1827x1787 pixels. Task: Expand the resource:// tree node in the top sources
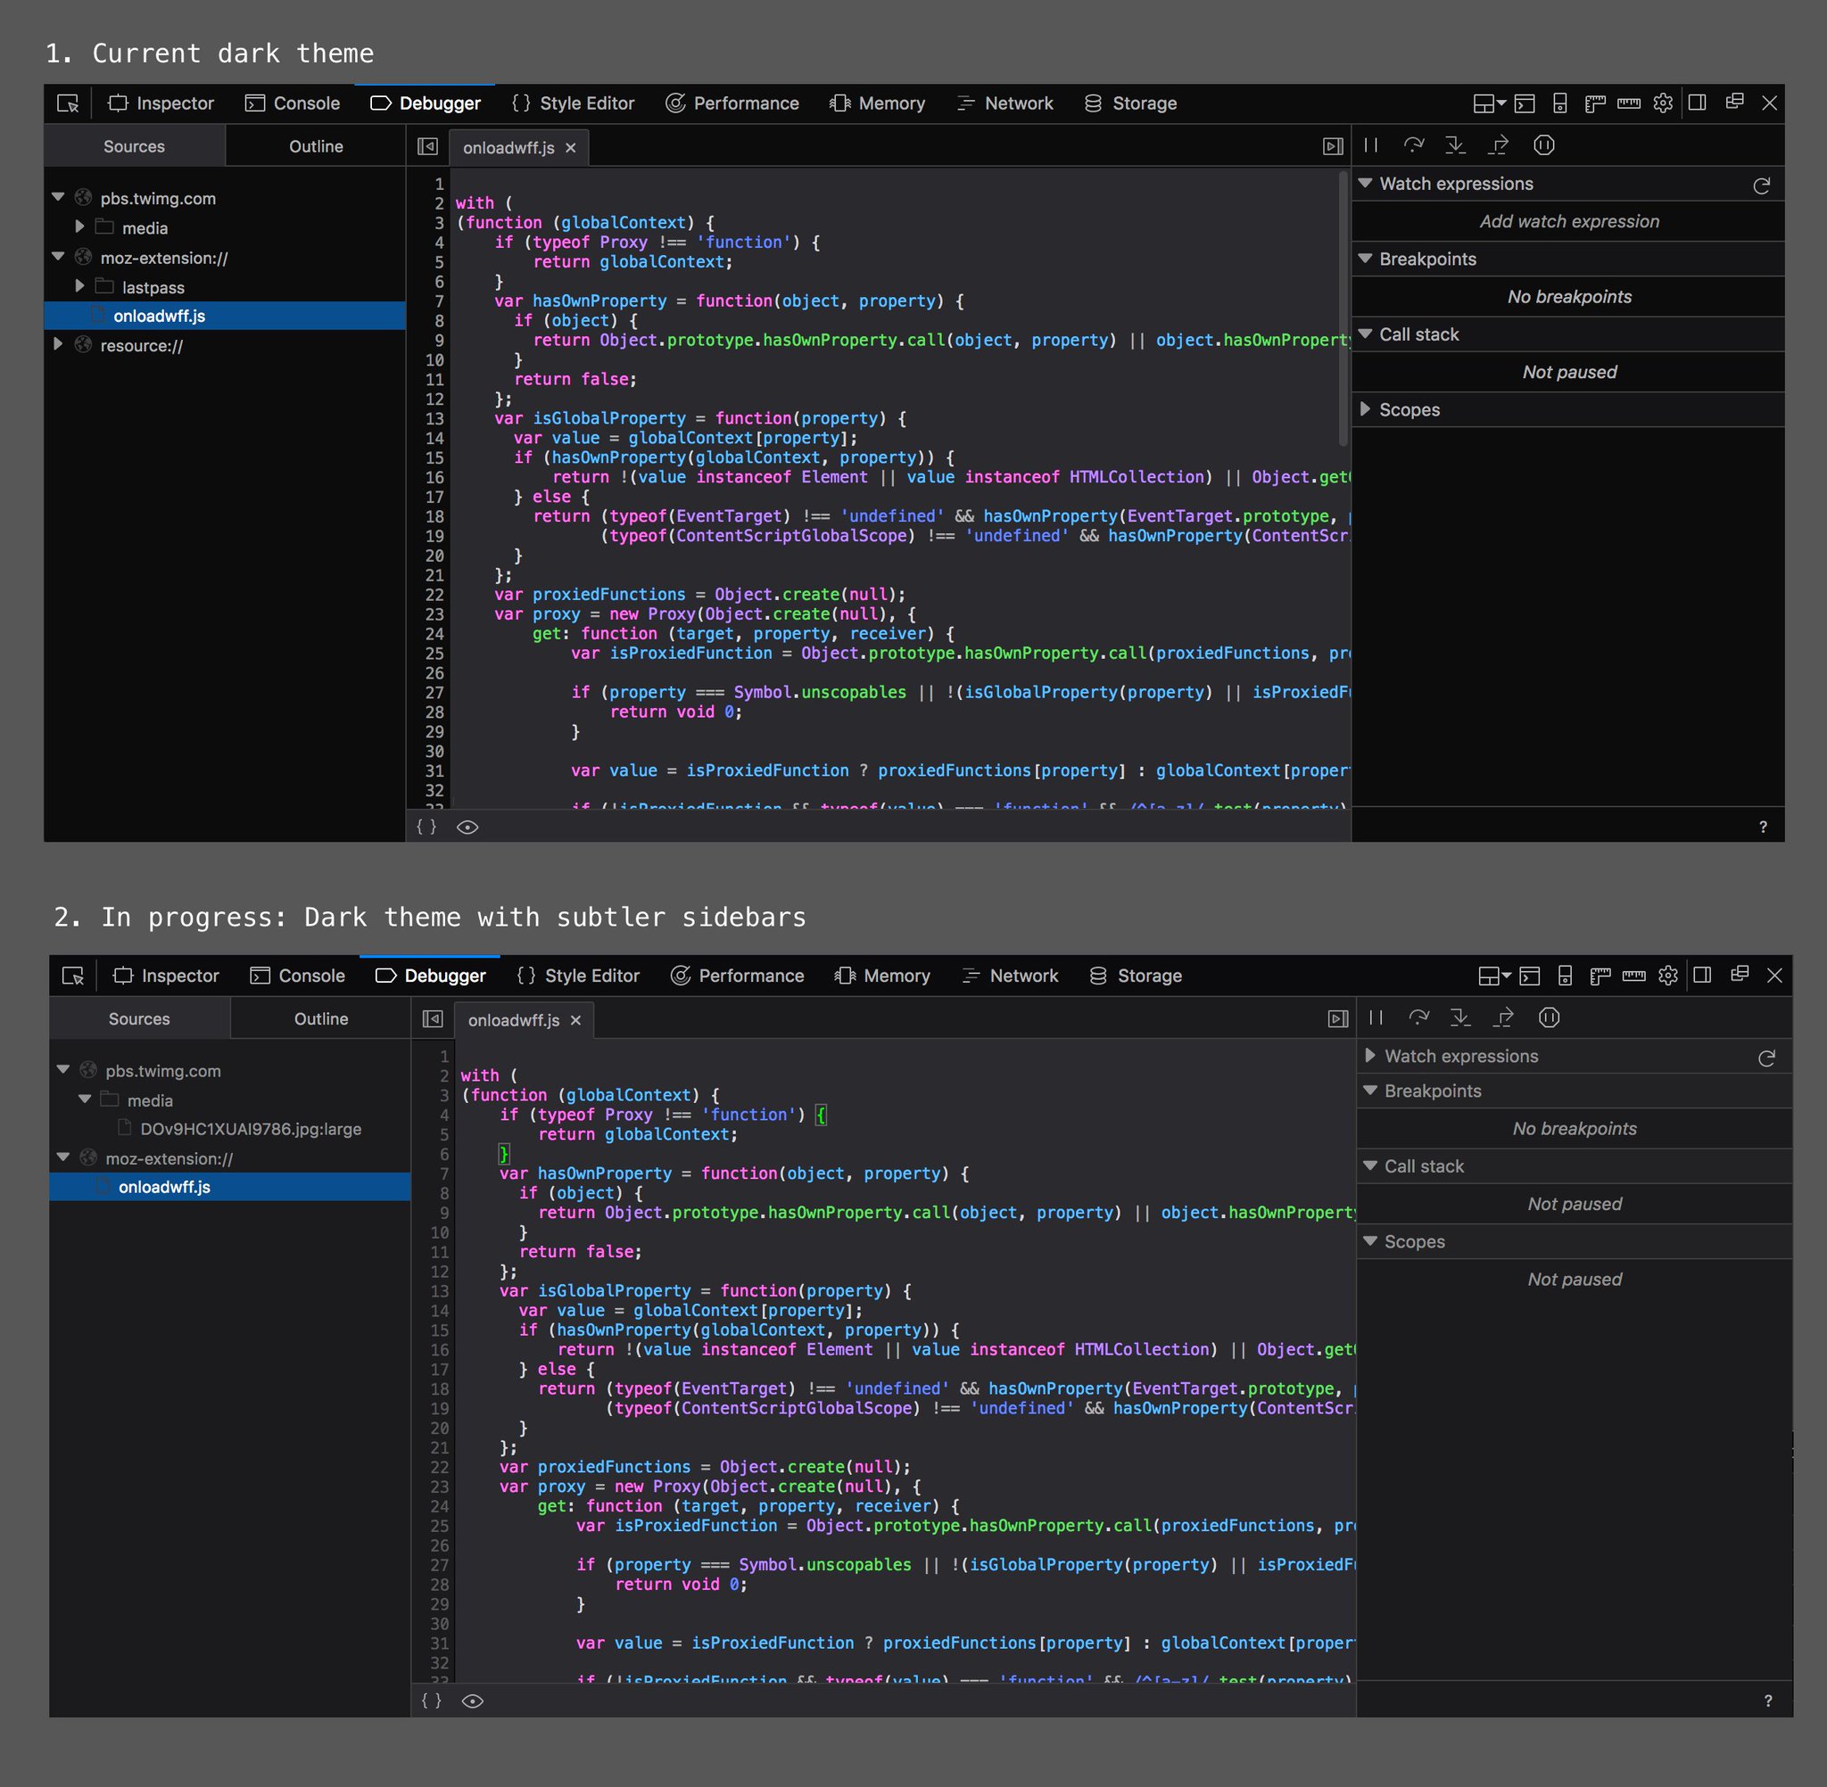58,344
